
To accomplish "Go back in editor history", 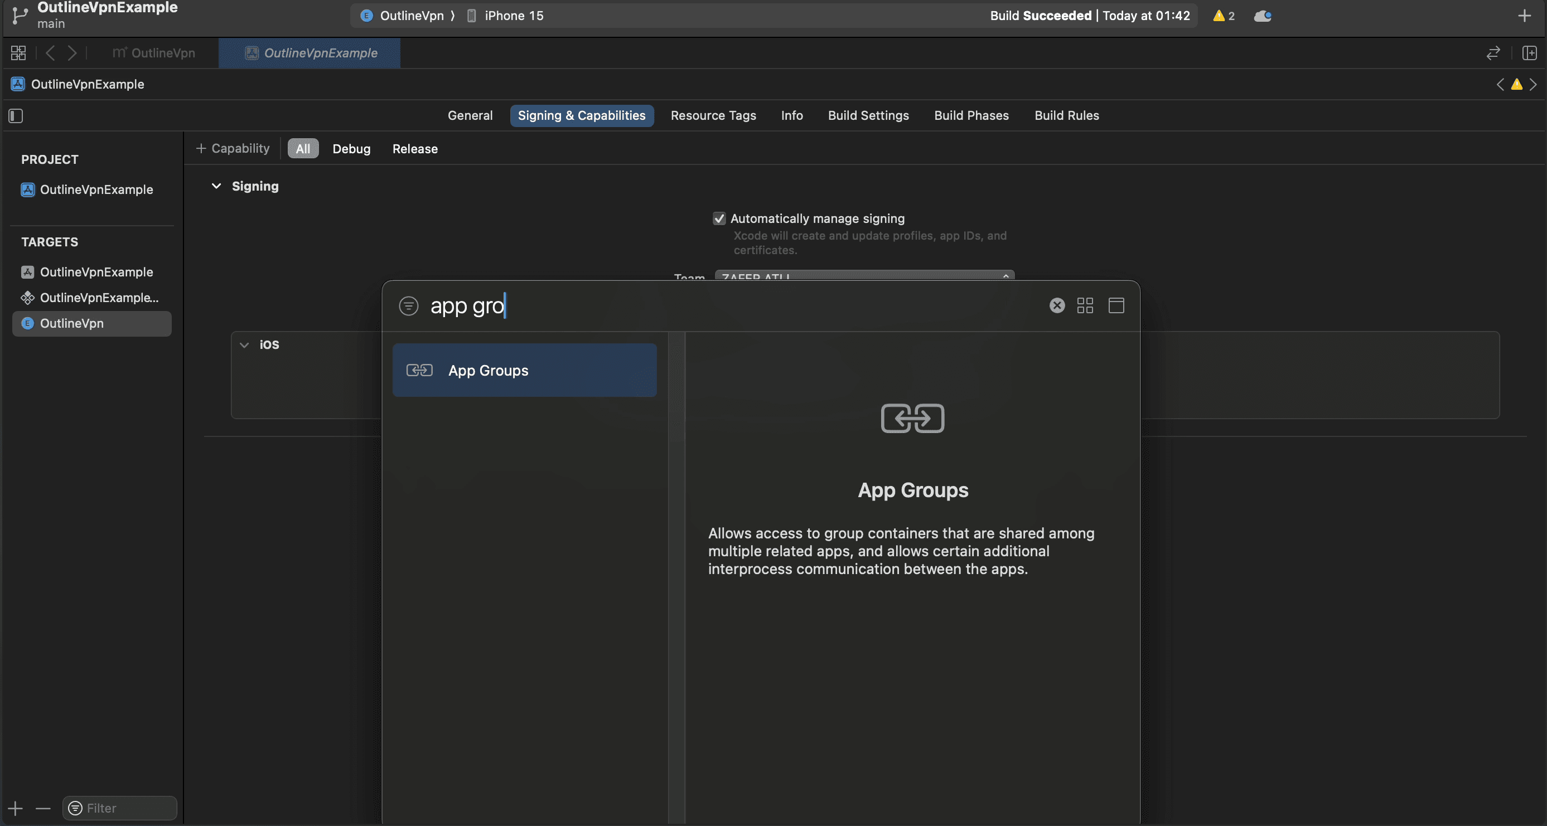I will pos(50,53).
